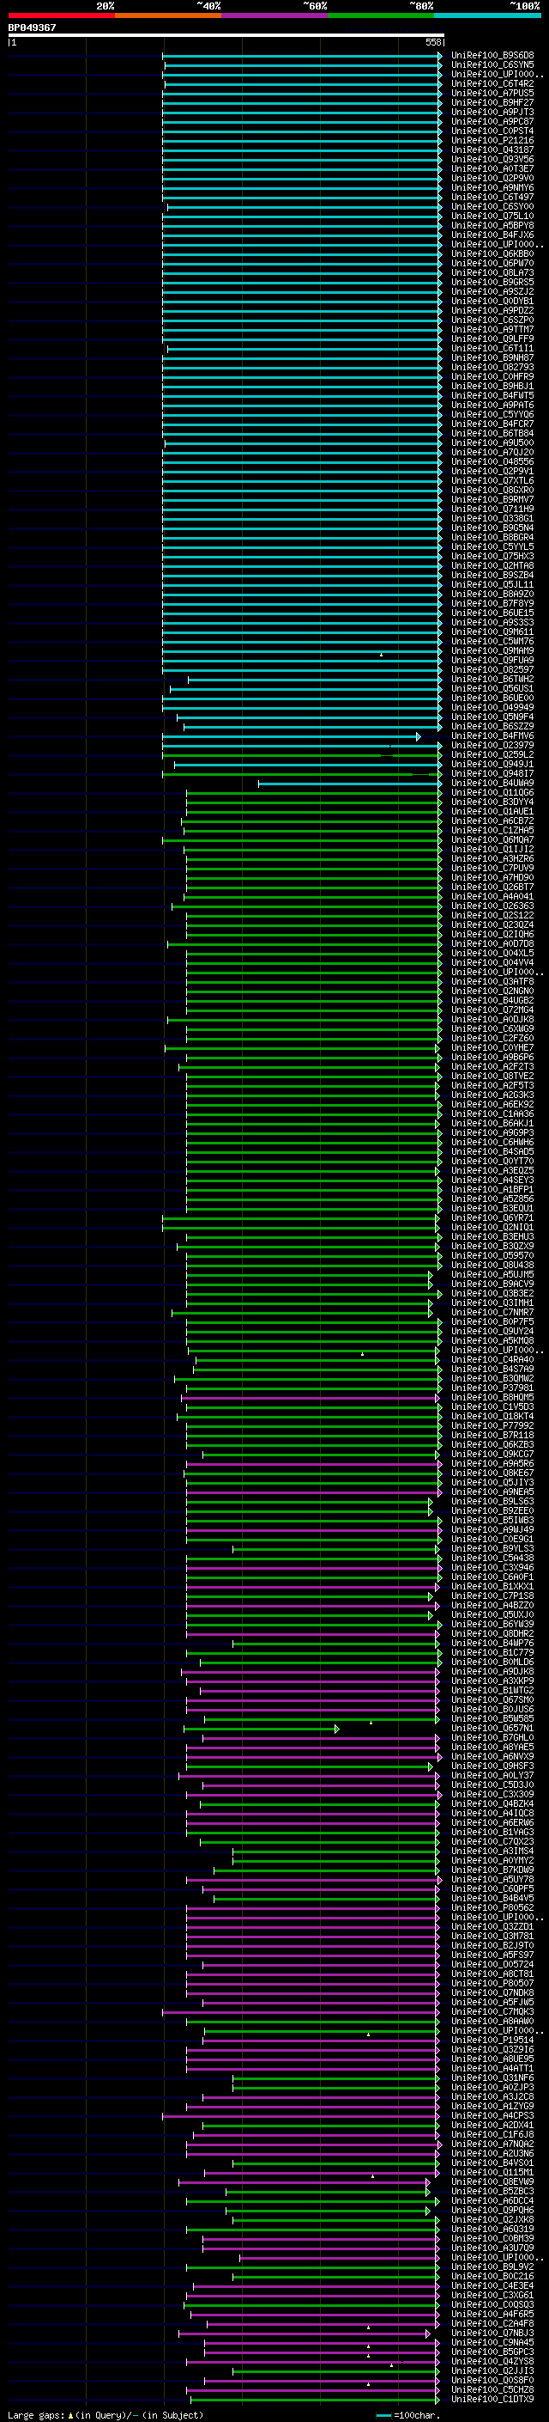Select the label UniRef100_Q93V56
The image size is (549, 2422).
(x=492, y=159)
